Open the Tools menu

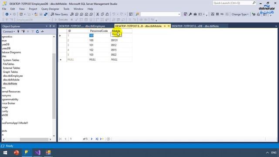click(x=66, y=9)
